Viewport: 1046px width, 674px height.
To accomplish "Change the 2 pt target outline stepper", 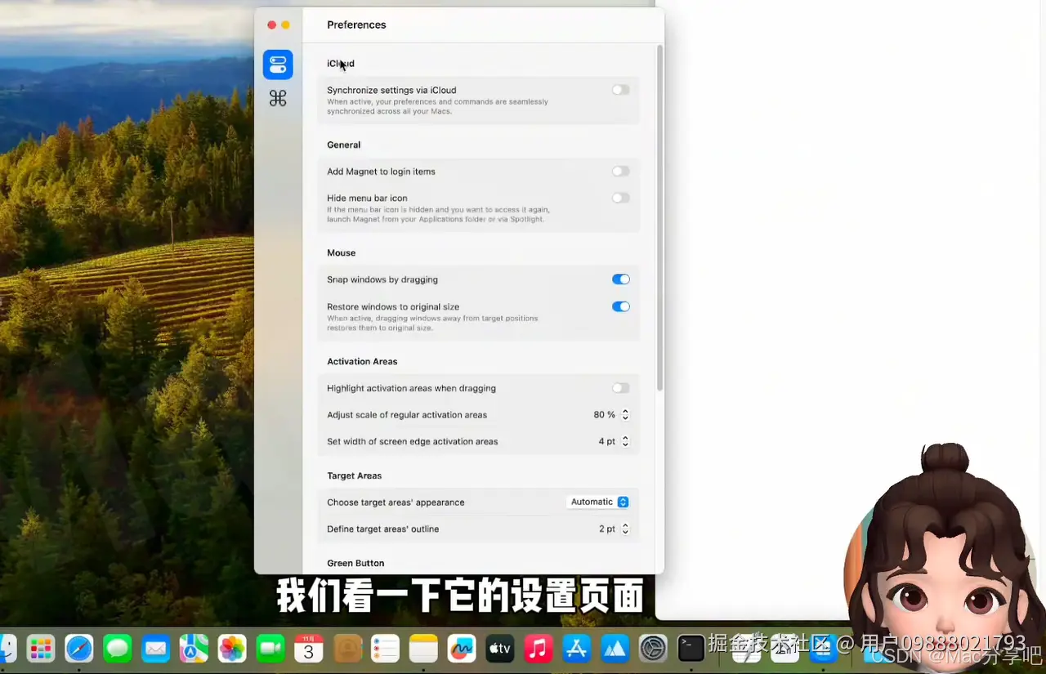I will [625, 529].
